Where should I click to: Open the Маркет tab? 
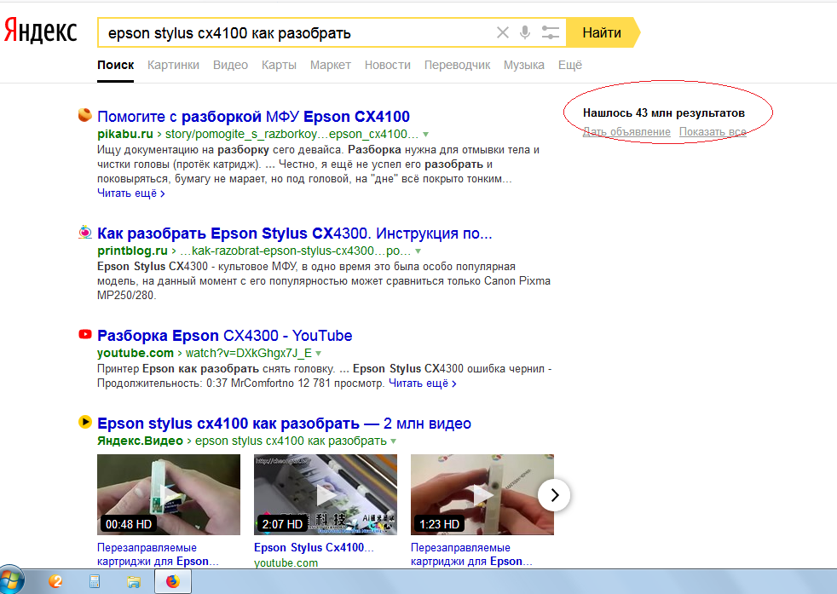point(331,65)
